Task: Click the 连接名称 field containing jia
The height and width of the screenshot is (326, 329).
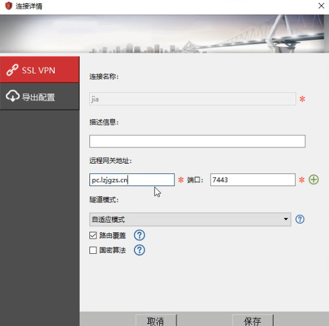Action: point(193,99)
